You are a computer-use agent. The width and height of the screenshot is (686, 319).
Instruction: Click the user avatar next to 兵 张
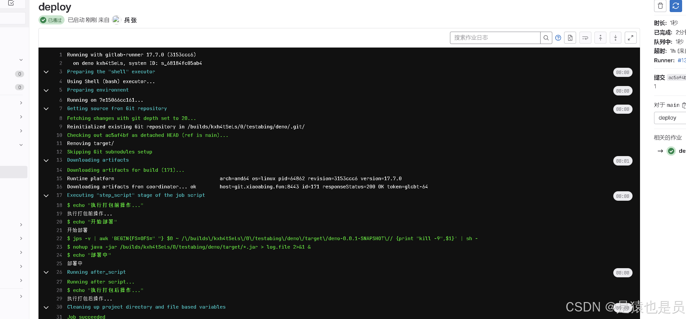116,20
